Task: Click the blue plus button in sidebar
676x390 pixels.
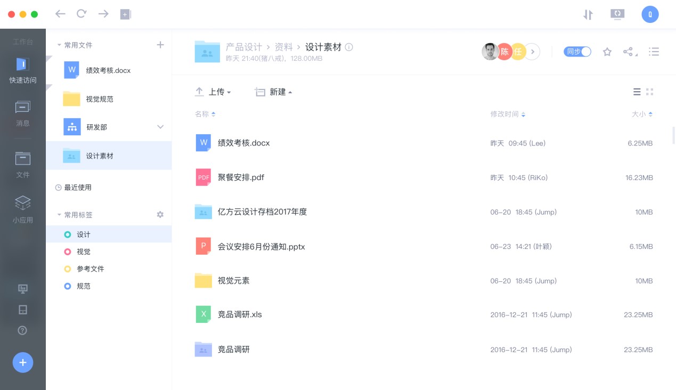Action: (x=23, y=363)
